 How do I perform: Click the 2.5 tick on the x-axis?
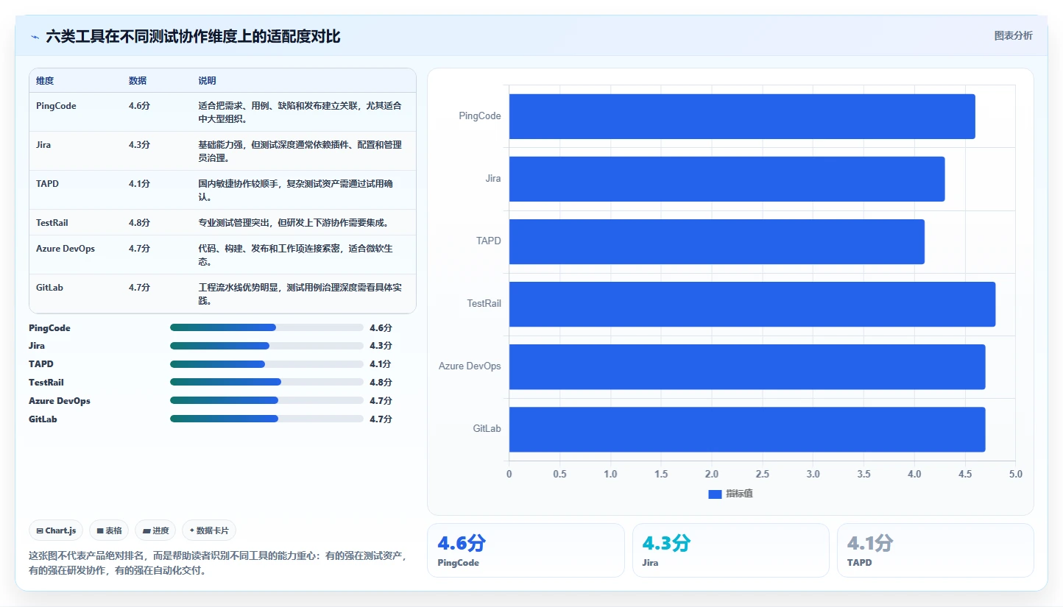pos(763,475)
